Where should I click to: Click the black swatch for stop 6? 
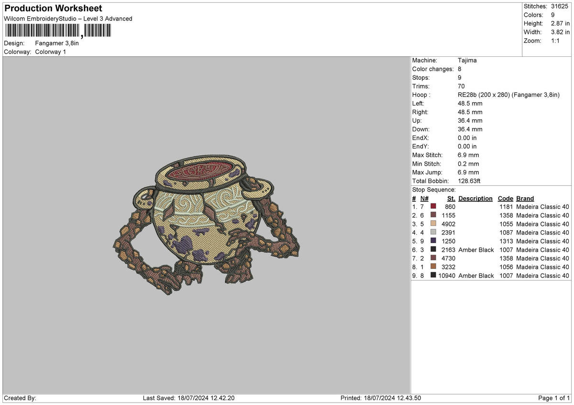433,250
